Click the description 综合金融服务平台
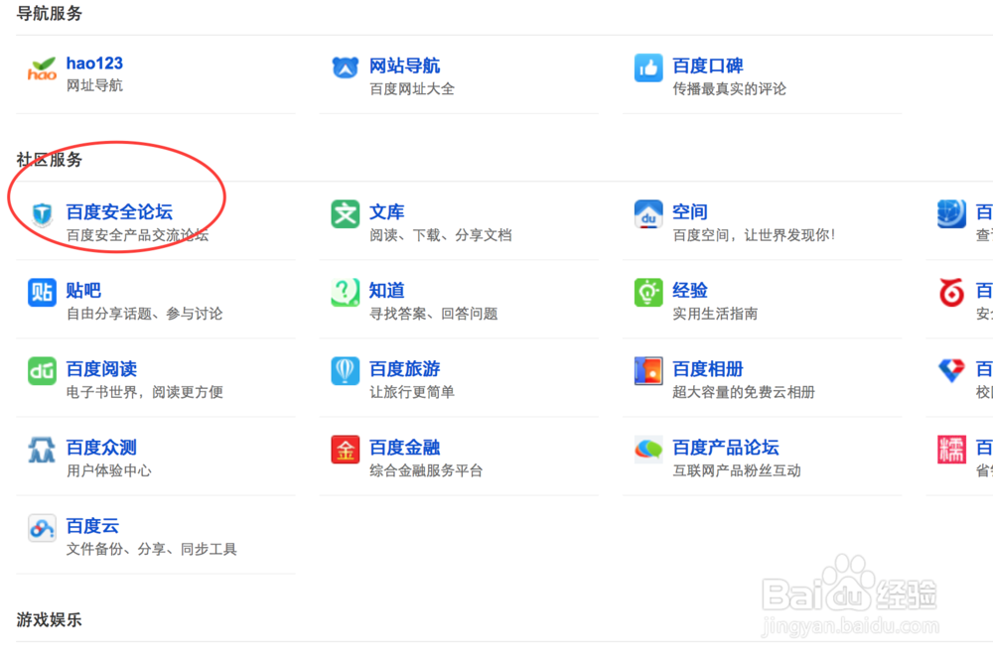The image size is (993, 660). [x=426, y=470]
